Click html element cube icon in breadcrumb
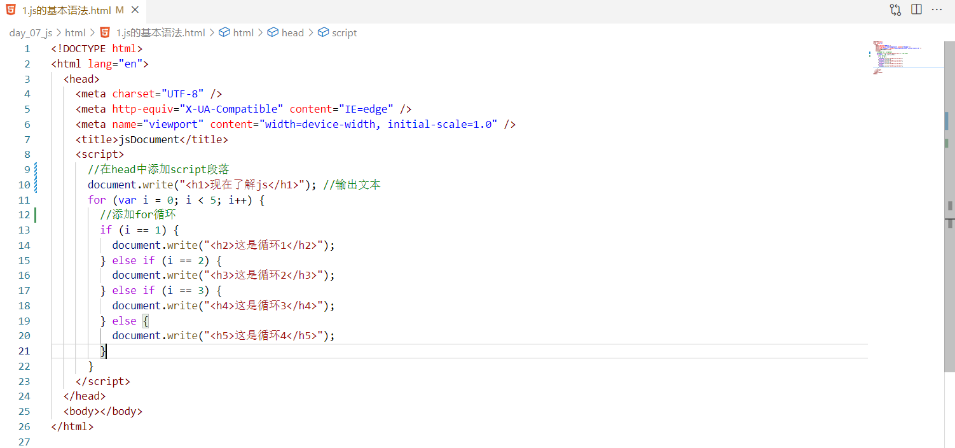Viewport: 955px width, 448px height. tap(224, 32)
